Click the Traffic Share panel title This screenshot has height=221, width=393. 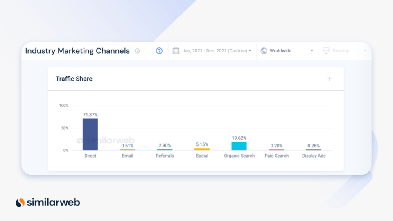[74, 79]
